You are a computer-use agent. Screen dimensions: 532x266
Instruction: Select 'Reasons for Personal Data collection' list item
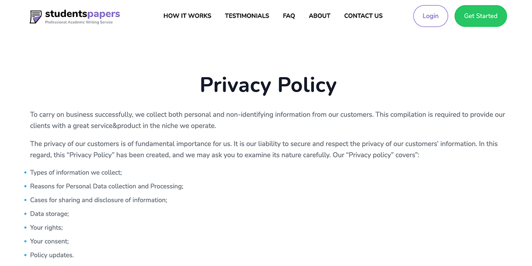(x=106, y=186)
